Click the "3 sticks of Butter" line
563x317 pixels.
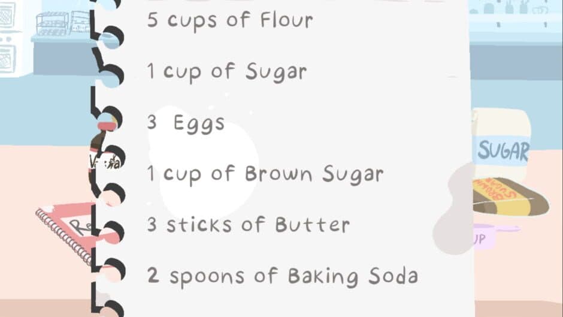point(248,225)
